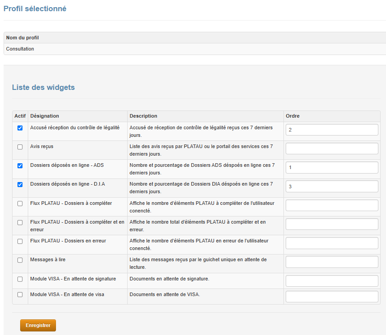Check the Messages à lire widget

click(x=20, y=260)
